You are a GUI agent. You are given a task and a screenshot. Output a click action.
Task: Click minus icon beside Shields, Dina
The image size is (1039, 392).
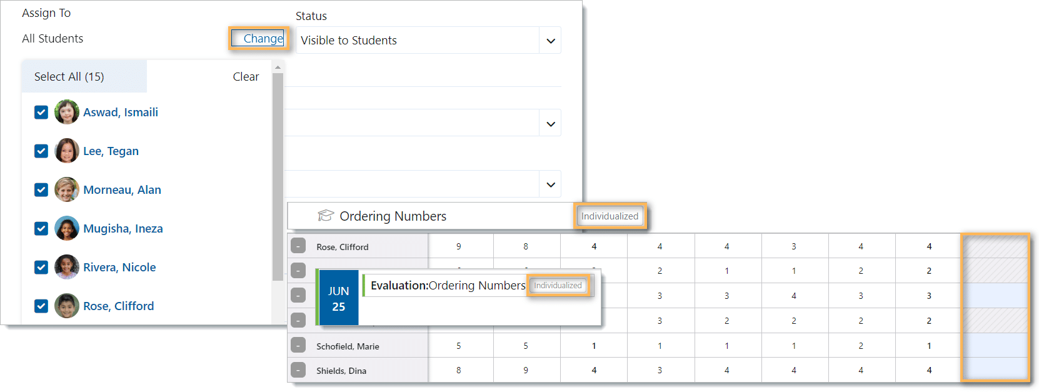[298, 370]
